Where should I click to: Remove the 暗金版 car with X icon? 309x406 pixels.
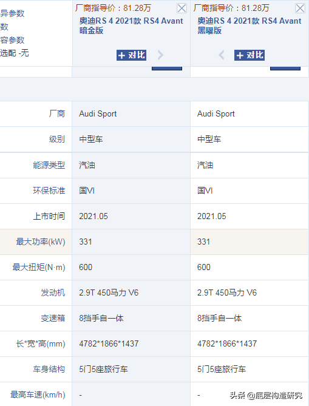tap(182, 8)
